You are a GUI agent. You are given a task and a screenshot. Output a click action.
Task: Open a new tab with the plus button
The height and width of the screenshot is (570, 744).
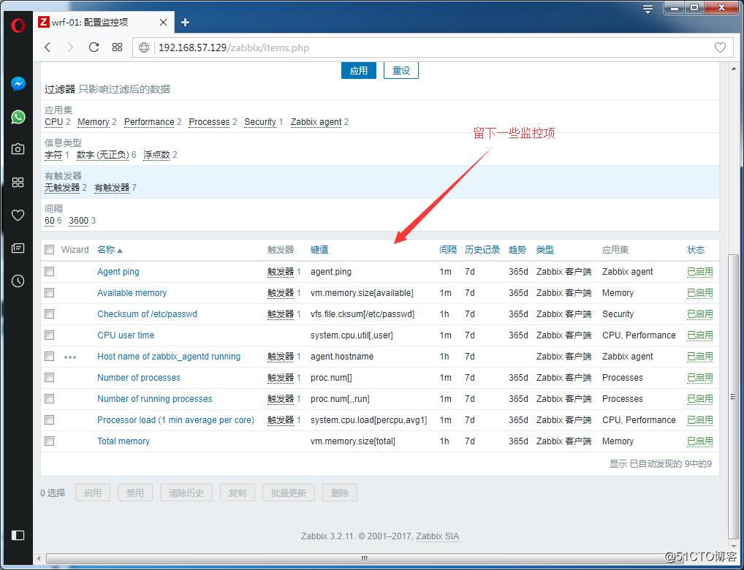point(185,23)
